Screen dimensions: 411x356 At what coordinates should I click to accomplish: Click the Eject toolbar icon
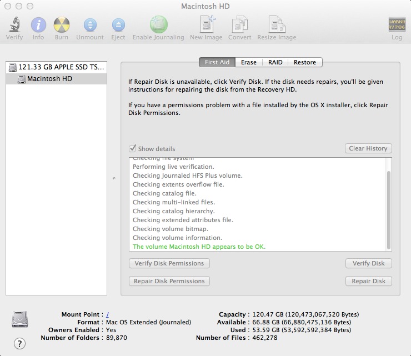tap(118, 25)
